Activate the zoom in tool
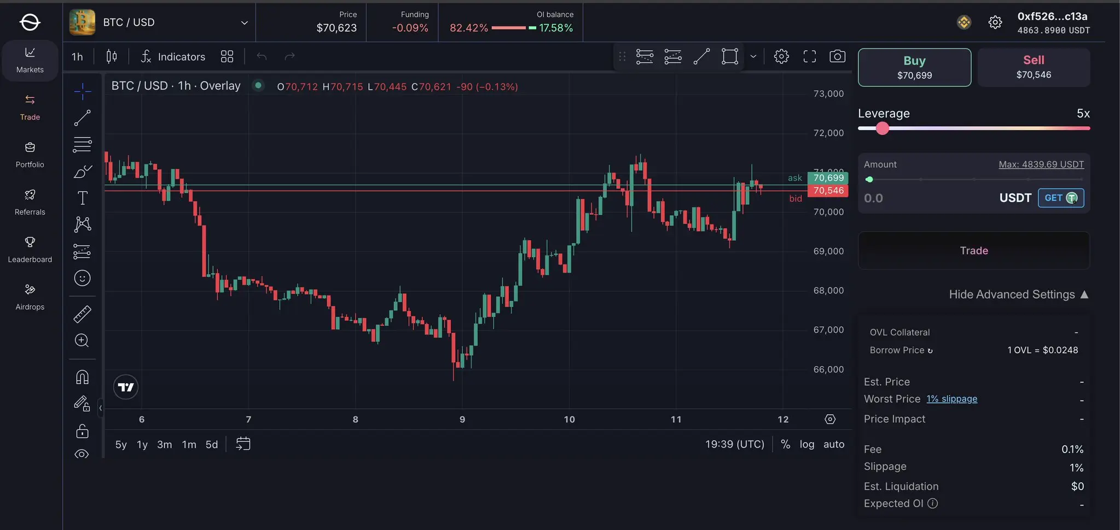1120x530 pixels. pos(83,340)
